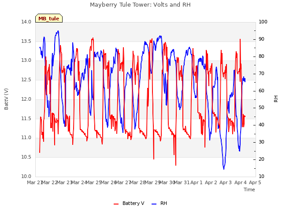Toggle the RH legend entry
282x212 pixels.
(x=159, y=203)
